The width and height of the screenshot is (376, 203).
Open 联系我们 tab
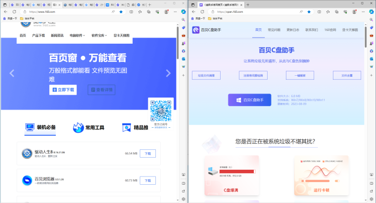[x=312, y=30]
